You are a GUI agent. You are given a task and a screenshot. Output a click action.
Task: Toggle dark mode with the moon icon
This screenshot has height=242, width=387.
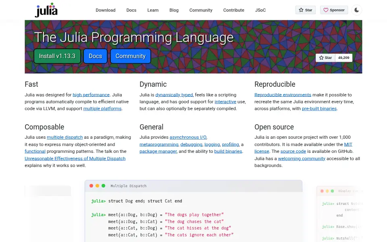point(357,10)
